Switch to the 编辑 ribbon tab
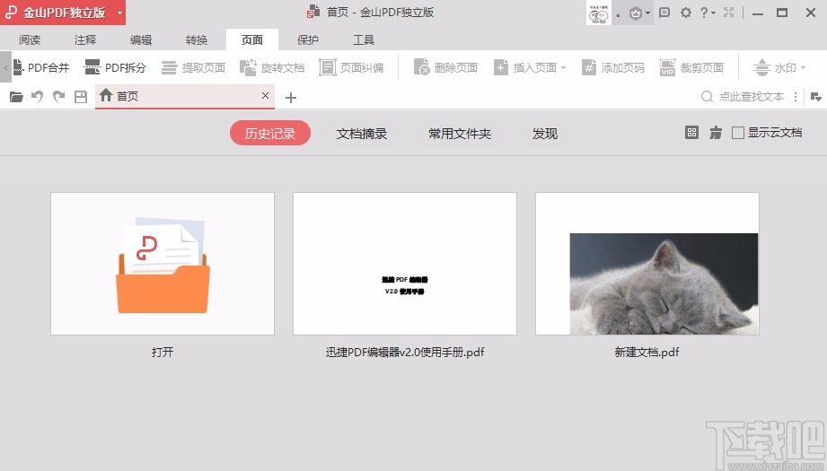Viewport: 827px width, 471px height. tap(141, 39)
